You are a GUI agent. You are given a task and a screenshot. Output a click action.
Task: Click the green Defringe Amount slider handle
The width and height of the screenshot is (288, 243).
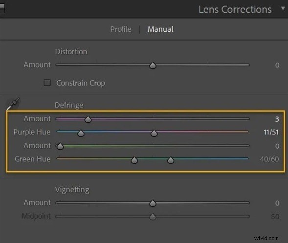[60, 146]
